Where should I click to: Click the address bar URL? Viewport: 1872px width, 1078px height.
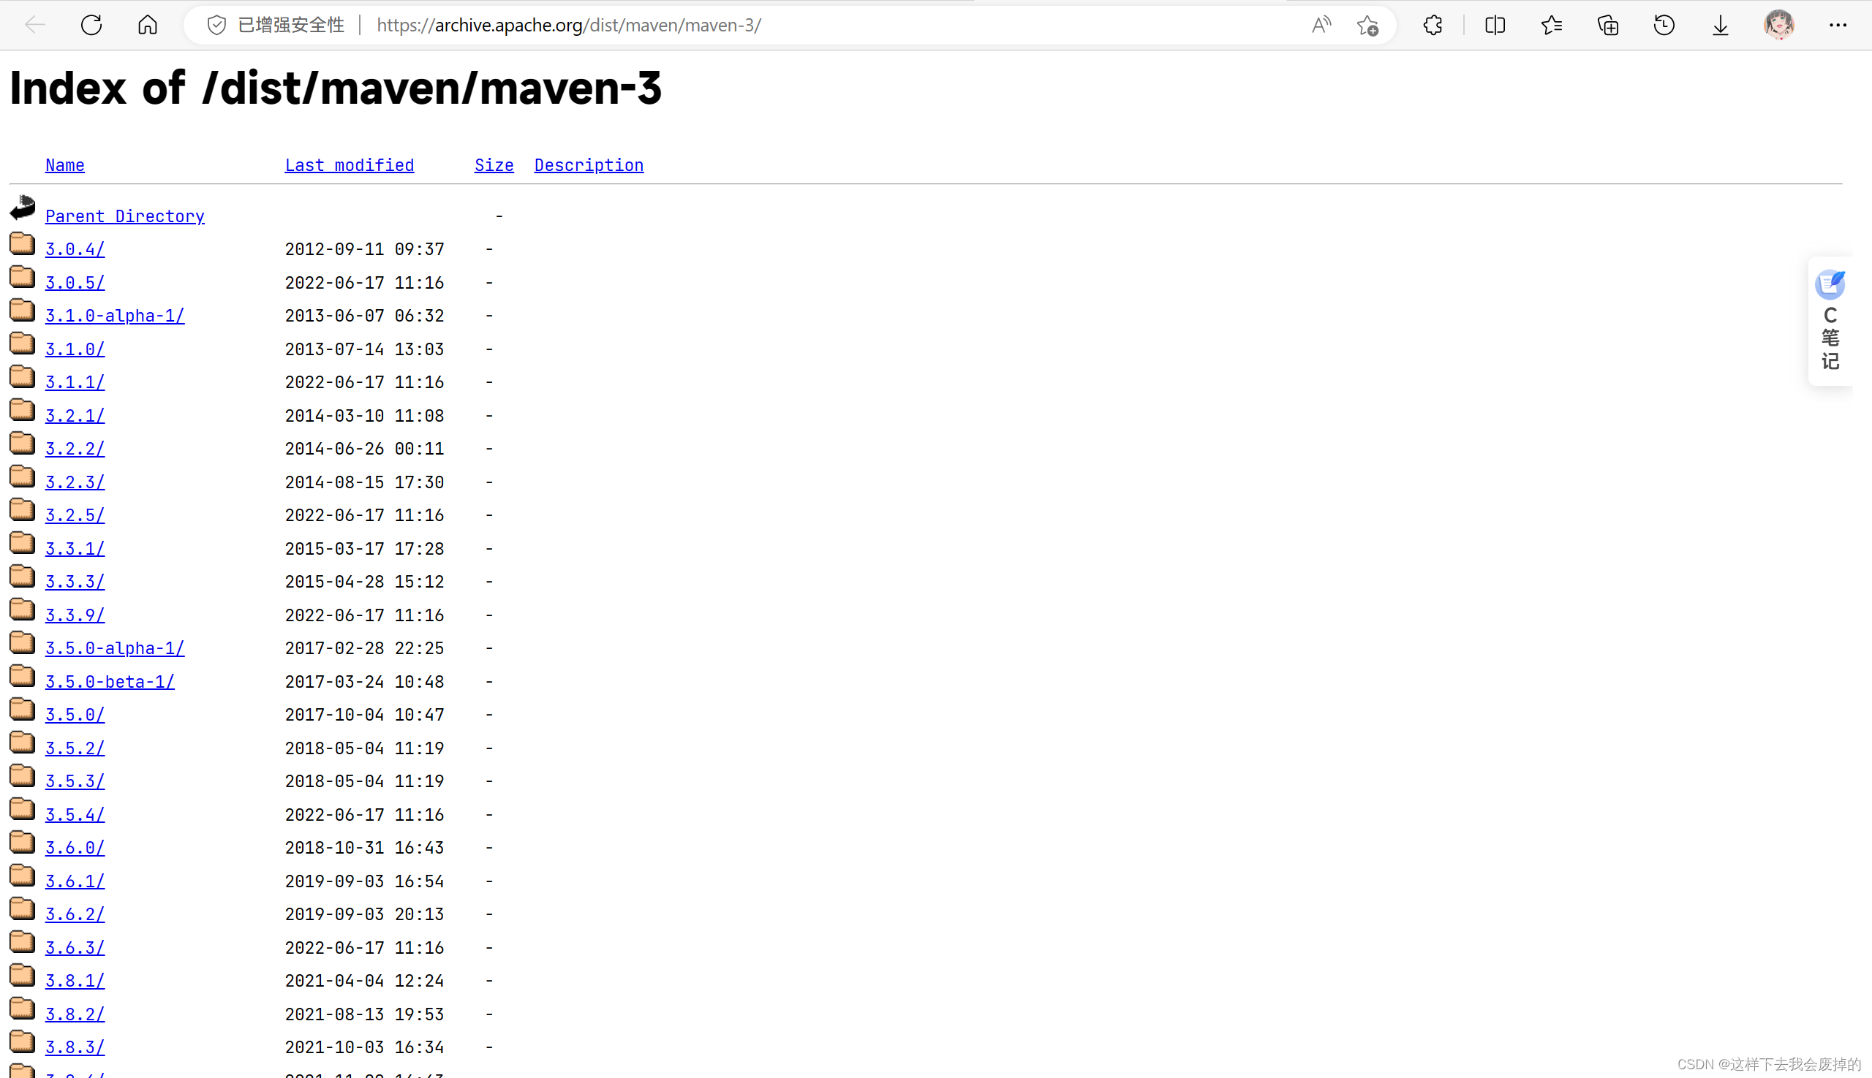568,25
